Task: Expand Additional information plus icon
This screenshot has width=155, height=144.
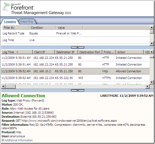Action: 3,140
